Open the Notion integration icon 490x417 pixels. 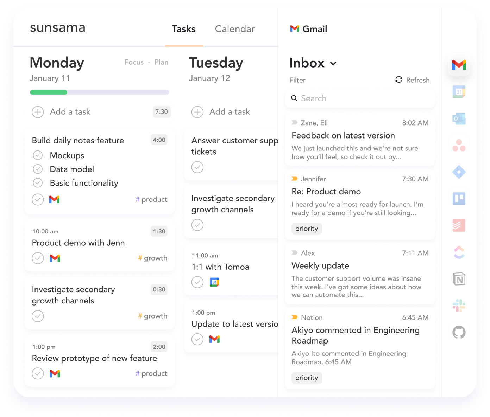459,279
